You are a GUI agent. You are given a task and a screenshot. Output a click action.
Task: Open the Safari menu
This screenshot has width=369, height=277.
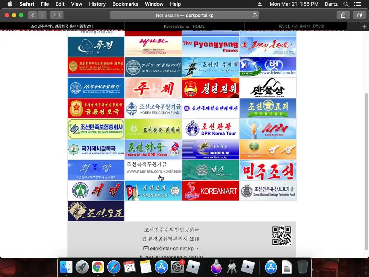27,4
